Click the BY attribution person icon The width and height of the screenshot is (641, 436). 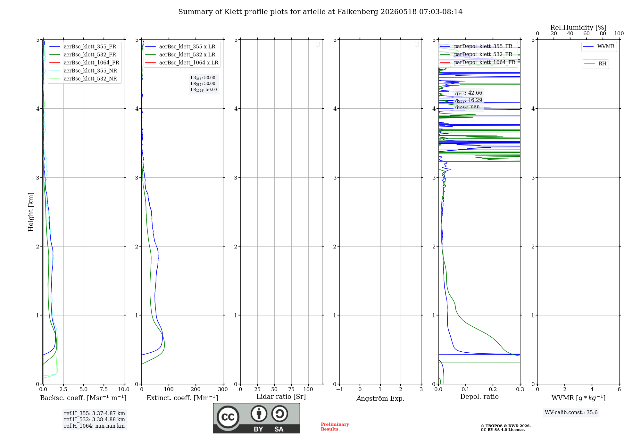click(259, 414)
